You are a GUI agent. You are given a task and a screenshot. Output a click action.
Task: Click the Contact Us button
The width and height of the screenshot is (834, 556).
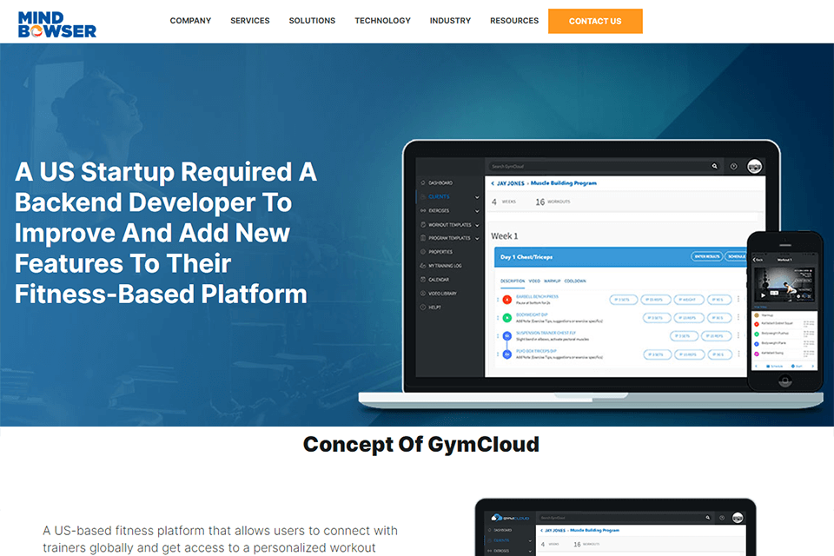(x=595, y=21)
